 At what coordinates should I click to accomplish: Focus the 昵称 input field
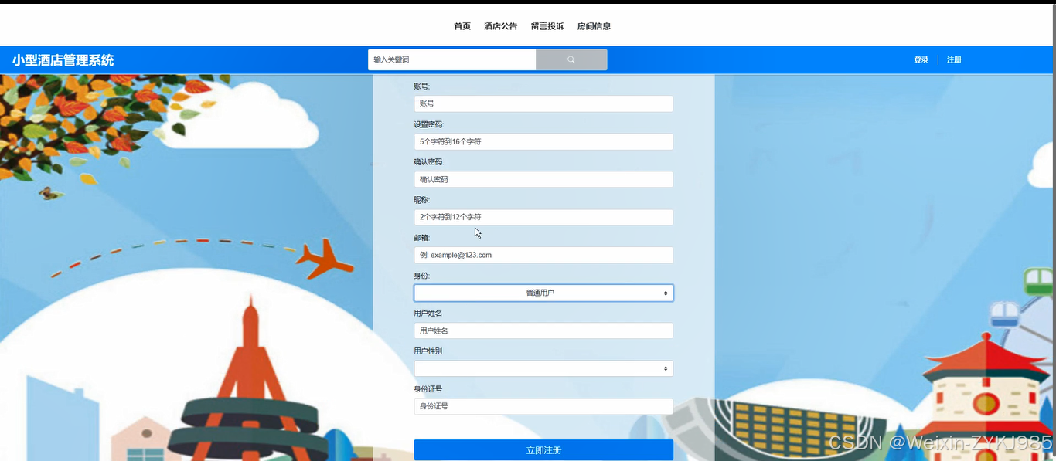(x=543, y=217)
